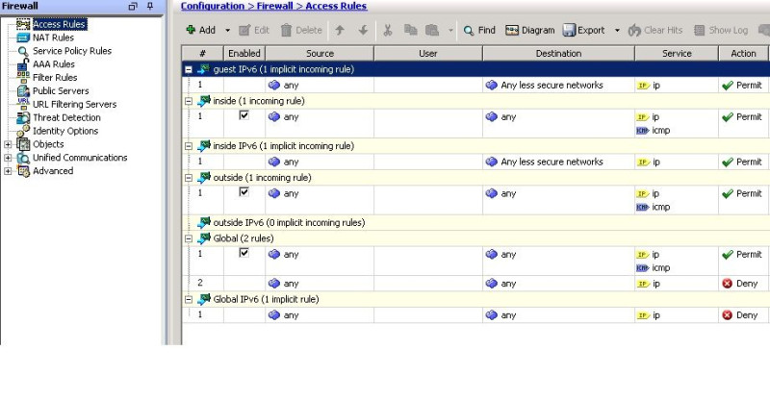770x400 pixels.
Task: Toggle Enabled checkbox for Global rule 1
Action: tap(244, 253)
